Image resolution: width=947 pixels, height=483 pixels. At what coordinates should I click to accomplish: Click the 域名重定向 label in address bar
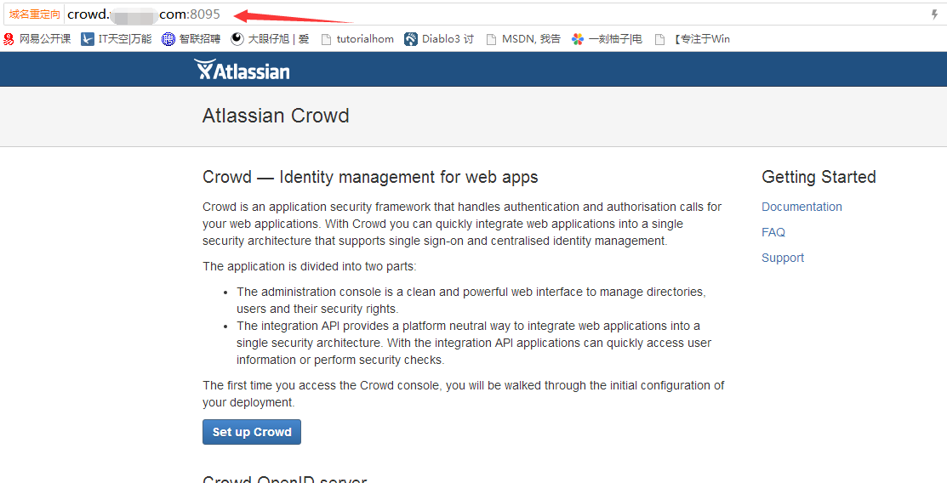(34, 14)
